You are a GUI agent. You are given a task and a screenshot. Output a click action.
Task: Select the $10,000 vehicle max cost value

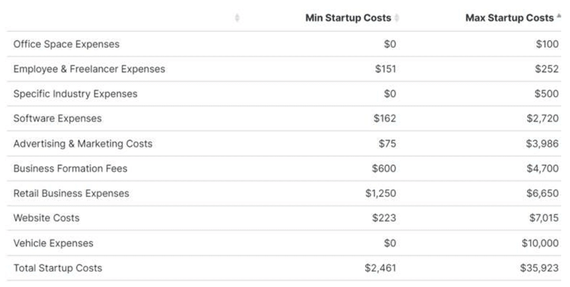540,243
